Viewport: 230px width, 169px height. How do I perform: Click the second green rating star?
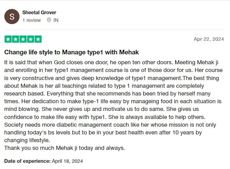point(15,39)
